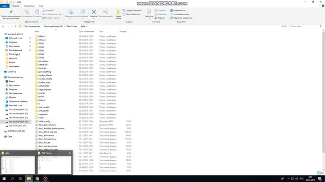This screenshot has width=325, height=182.
Task: Open OneDrive in navigation pane
Action: [x=12, y=72]
